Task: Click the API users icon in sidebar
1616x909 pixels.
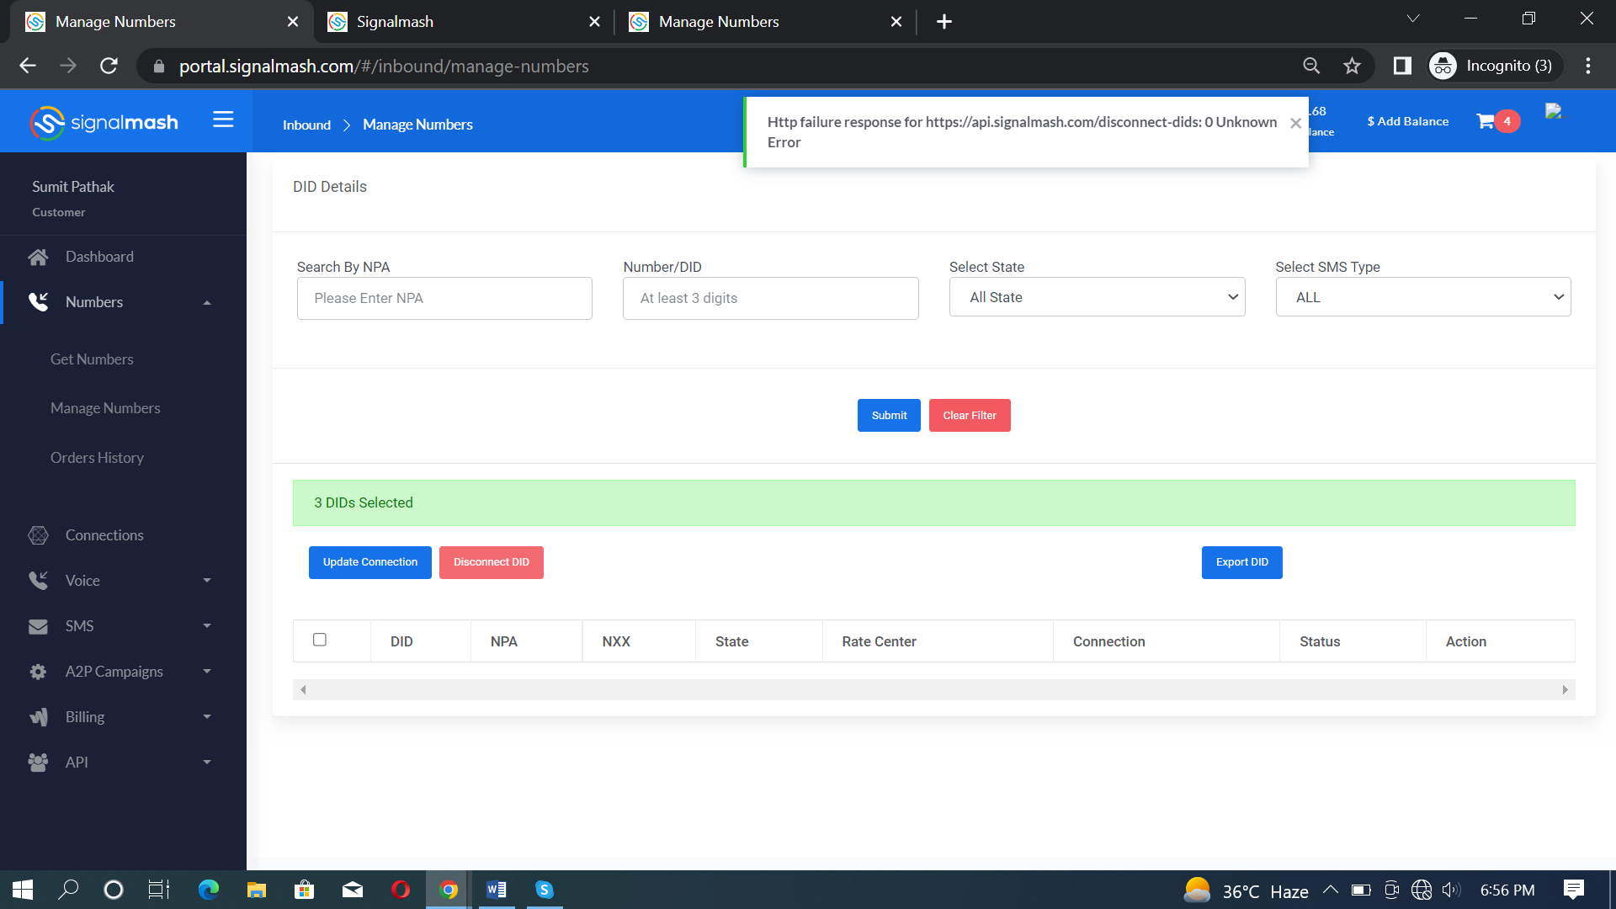Action: click(38, 763)
